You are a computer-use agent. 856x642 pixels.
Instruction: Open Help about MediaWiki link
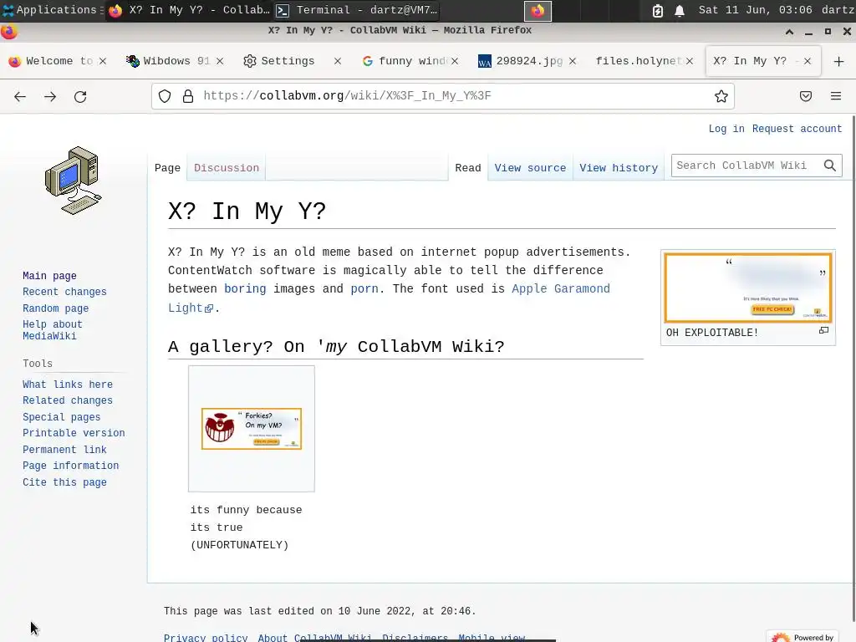coord(53,330)
